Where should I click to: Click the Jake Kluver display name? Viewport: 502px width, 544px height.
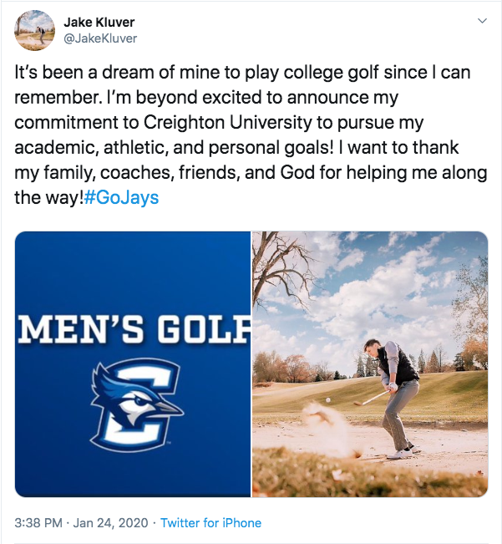(99, 22)
